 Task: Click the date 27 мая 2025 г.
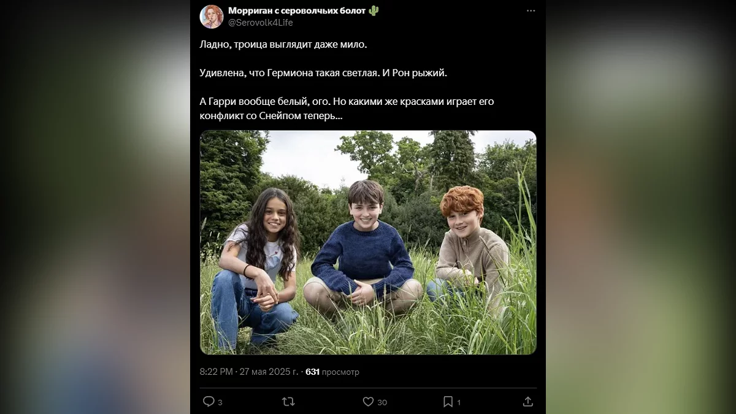(269, 372)
